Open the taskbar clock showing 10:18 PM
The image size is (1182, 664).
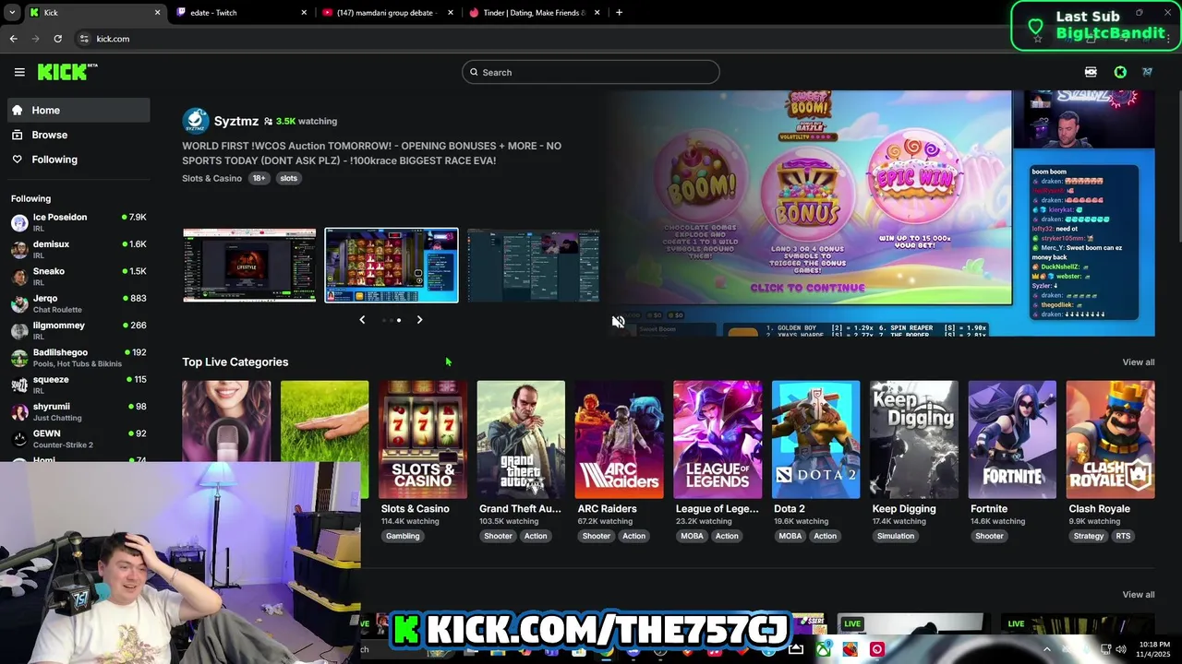coord(1156,649)
